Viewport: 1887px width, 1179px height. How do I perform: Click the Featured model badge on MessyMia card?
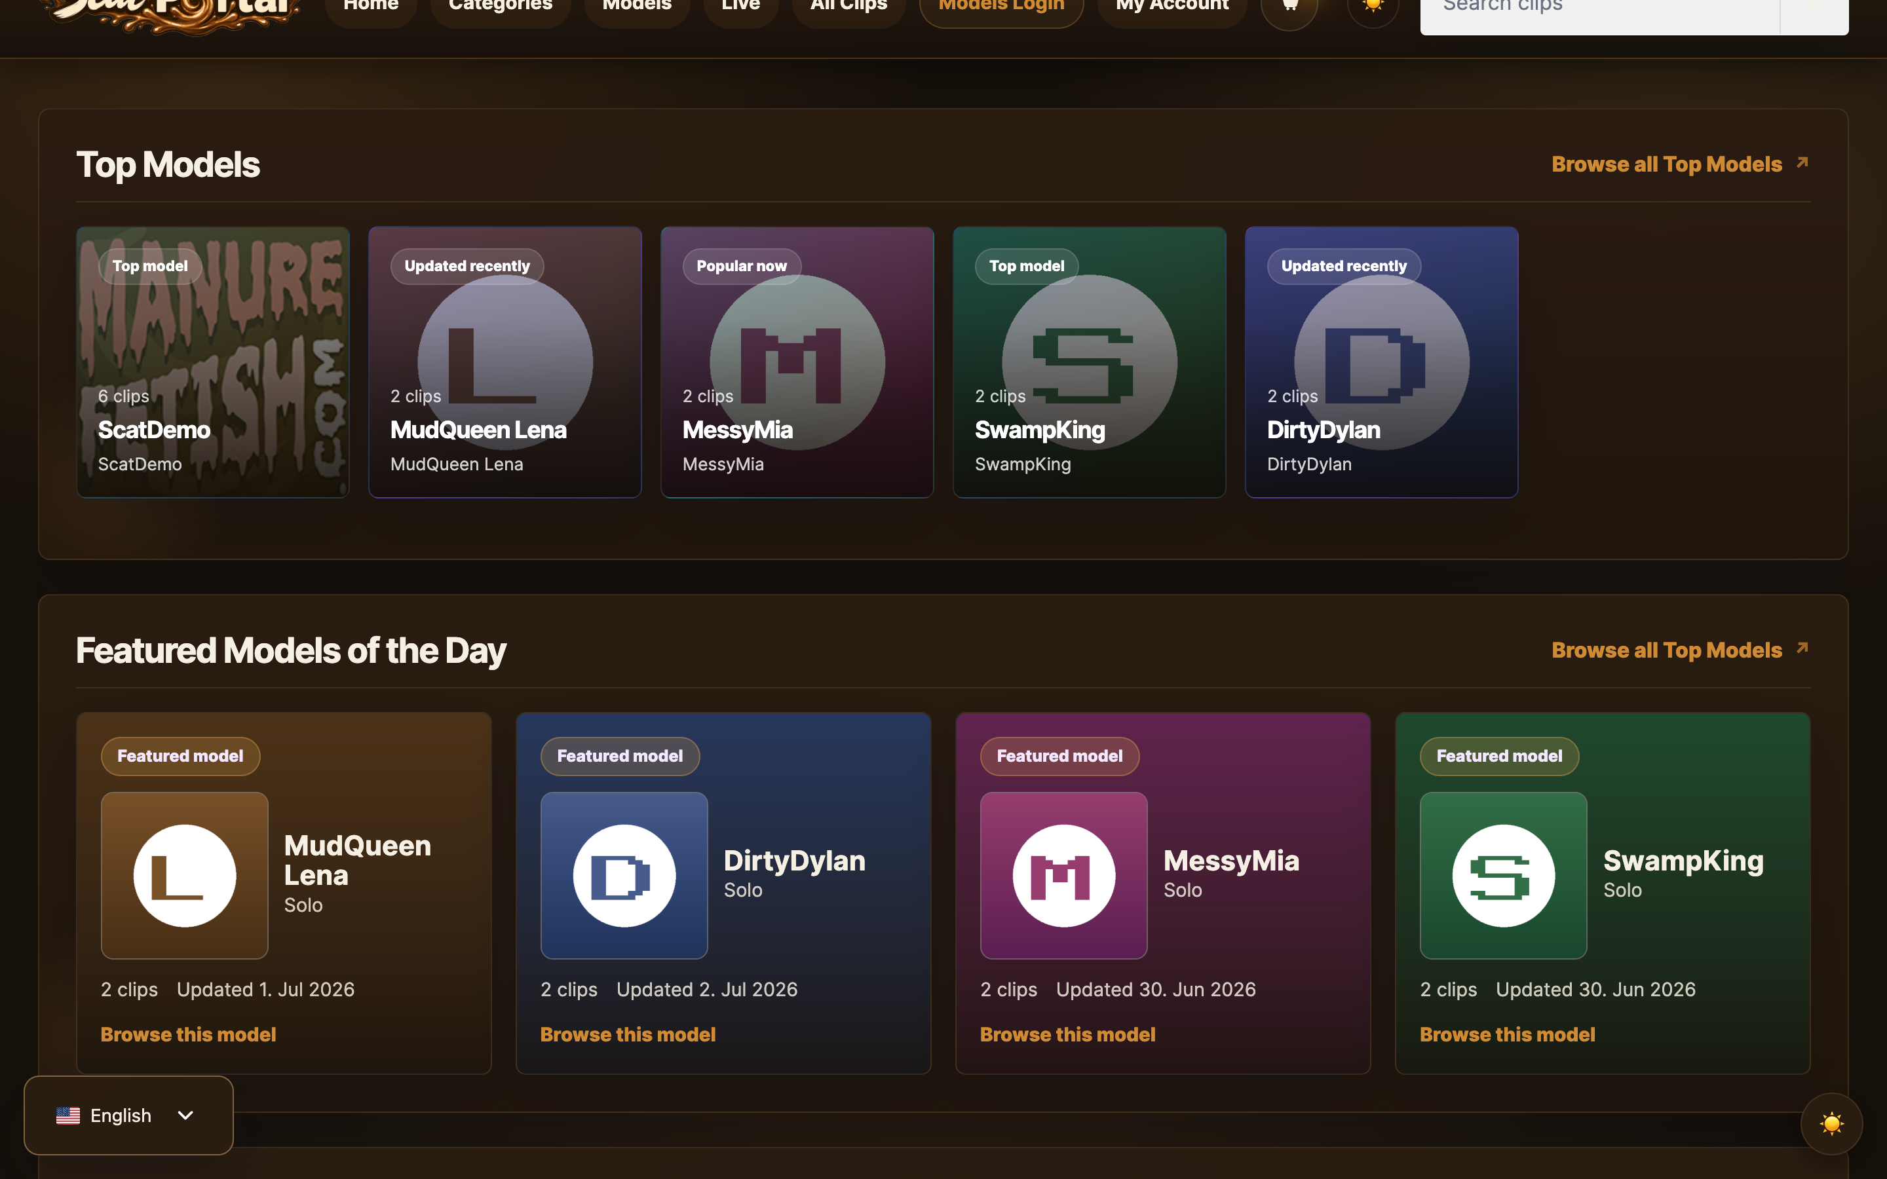click(1061, 757)
